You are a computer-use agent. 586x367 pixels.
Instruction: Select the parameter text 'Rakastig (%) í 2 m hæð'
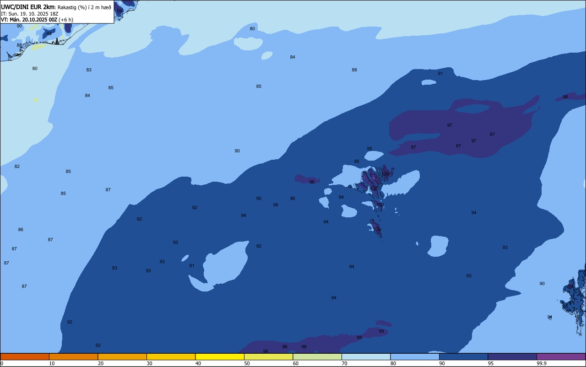tap(84, 7)
